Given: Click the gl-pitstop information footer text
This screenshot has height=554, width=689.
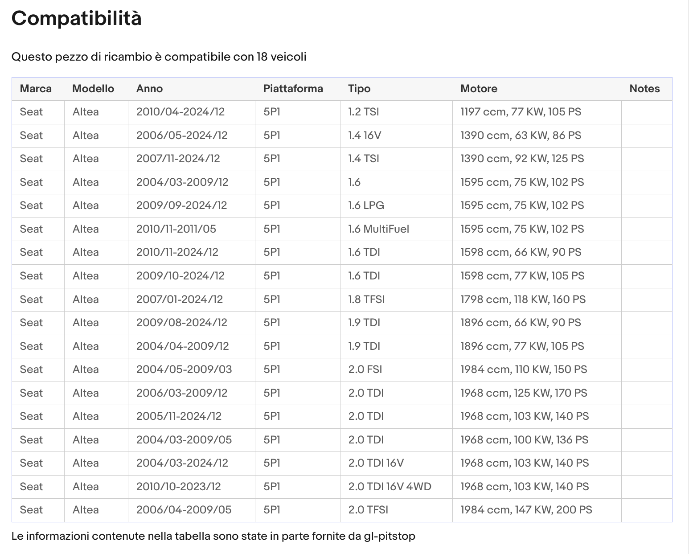Looking at the screenshot, I should point(213,536).
